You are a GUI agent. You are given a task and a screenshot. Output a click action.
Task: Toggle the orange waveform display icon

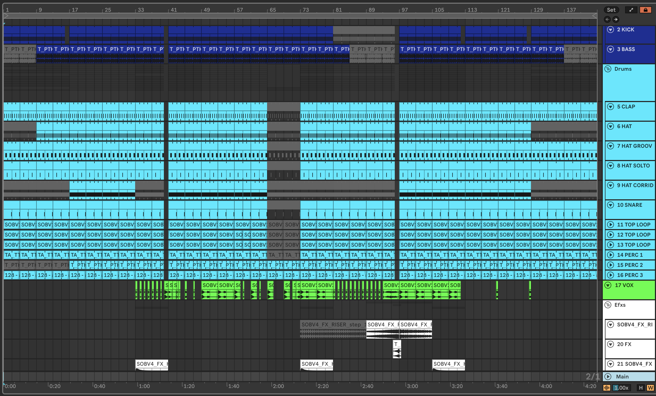click(x=607, y=387)
